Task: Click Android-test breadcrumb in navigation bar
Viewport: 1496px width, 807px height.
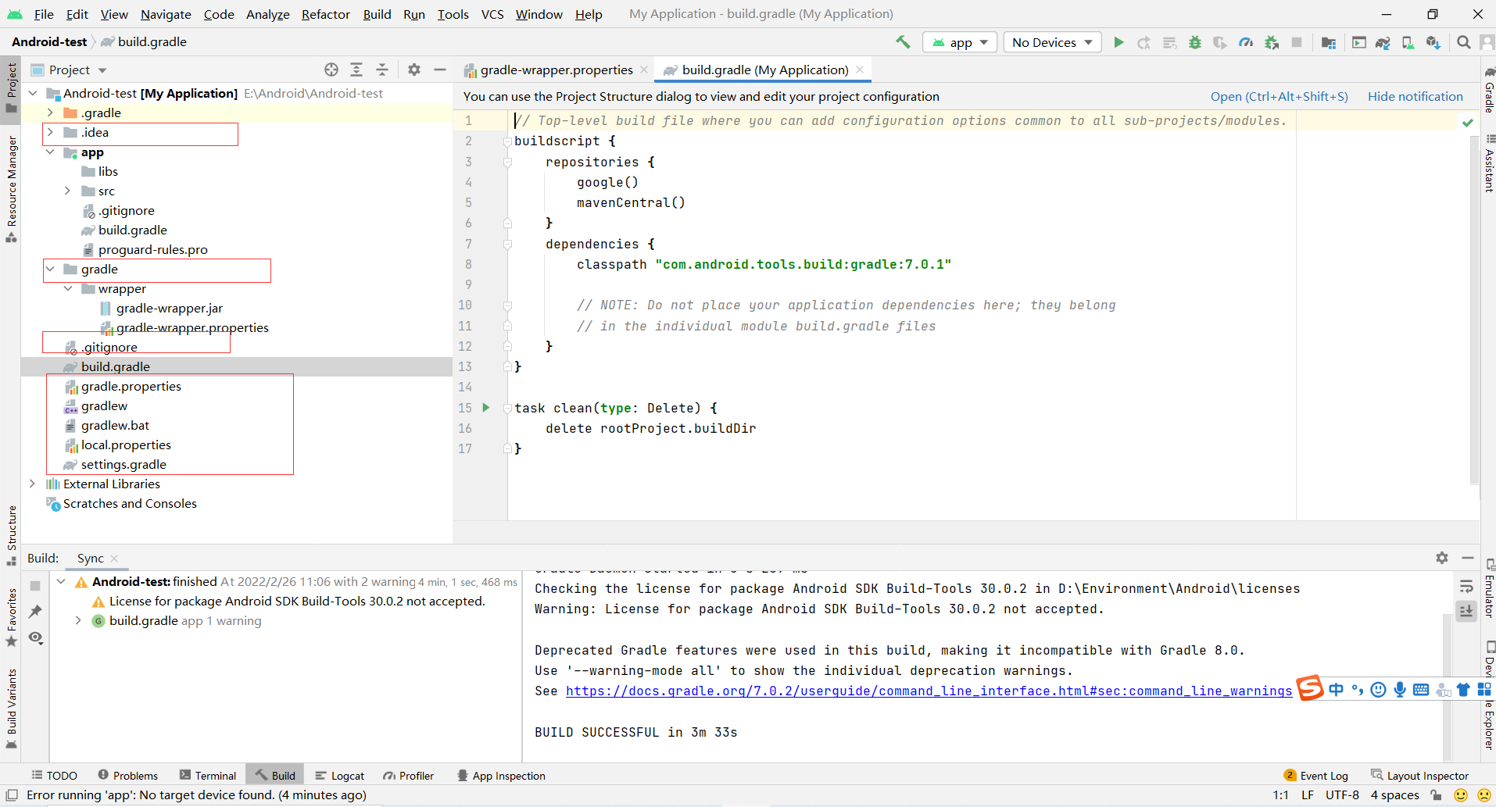Action: (49, 41)
